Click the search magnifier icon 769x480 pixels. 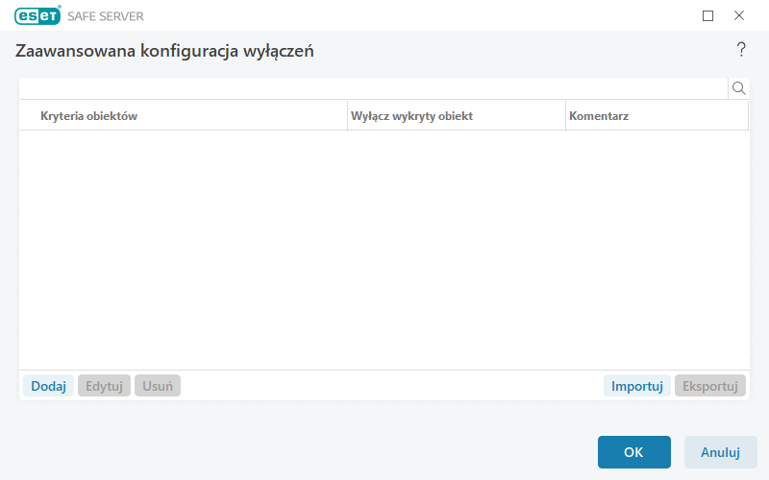pyautogui.click(x=738, y=88)
